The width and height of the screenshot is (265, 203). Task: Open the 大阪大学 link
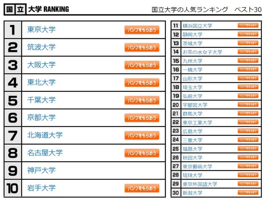(x=41, y=65)
